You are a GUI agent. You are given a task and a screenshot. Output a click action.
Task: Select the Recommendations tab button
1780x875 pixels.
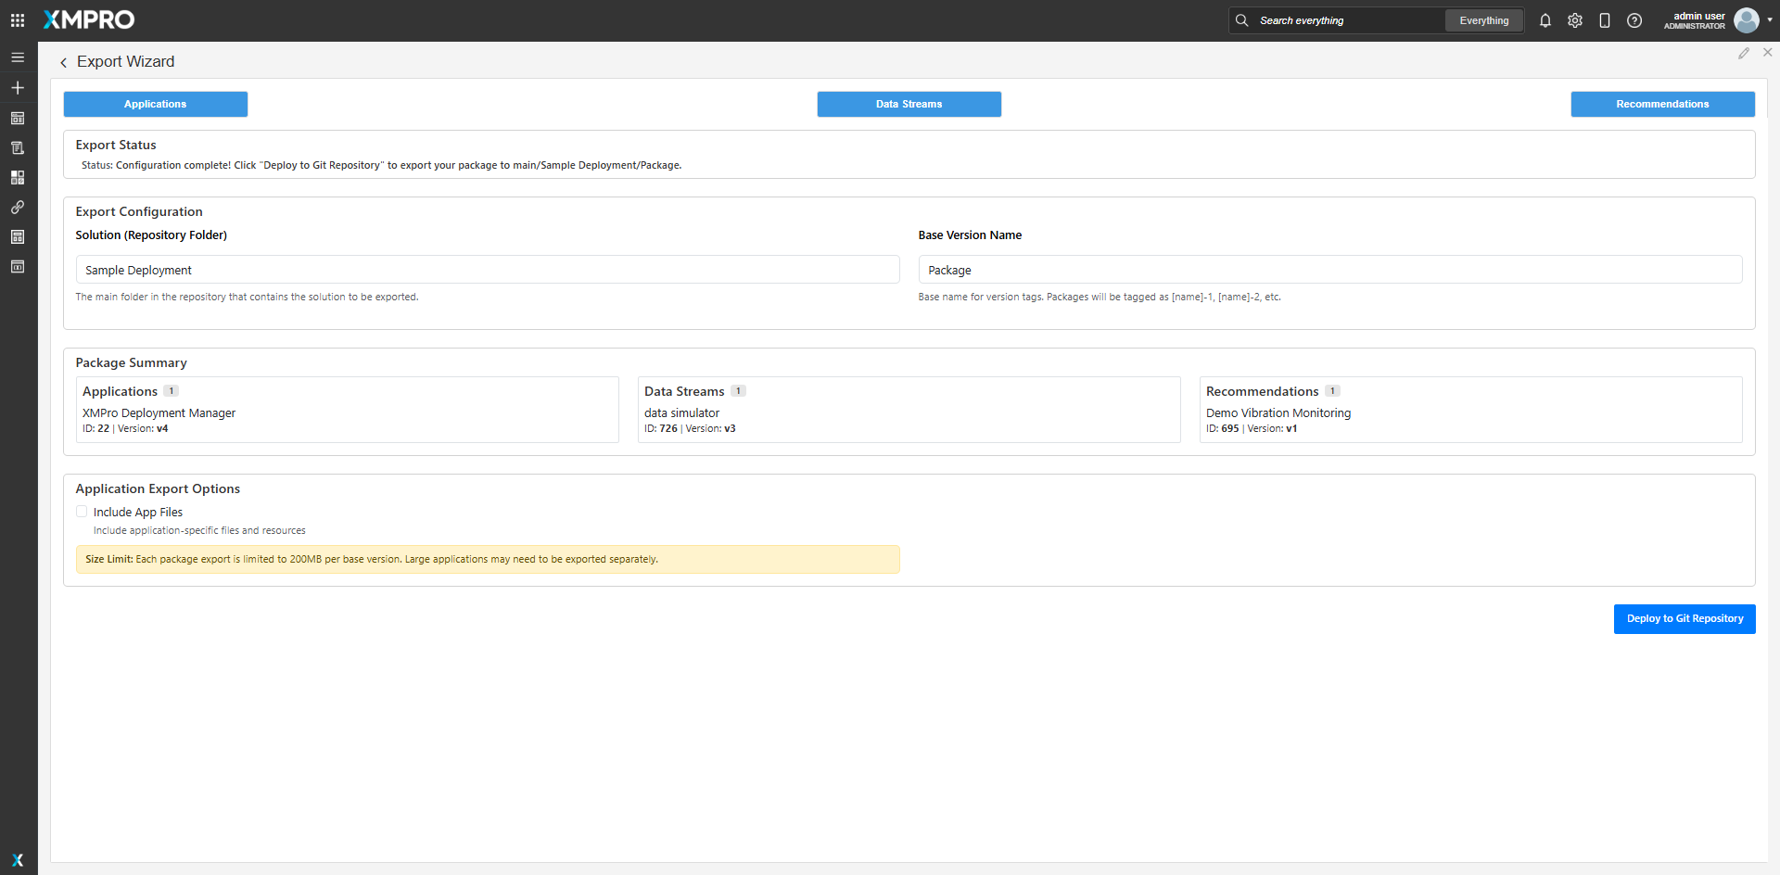click(1662, 105)
